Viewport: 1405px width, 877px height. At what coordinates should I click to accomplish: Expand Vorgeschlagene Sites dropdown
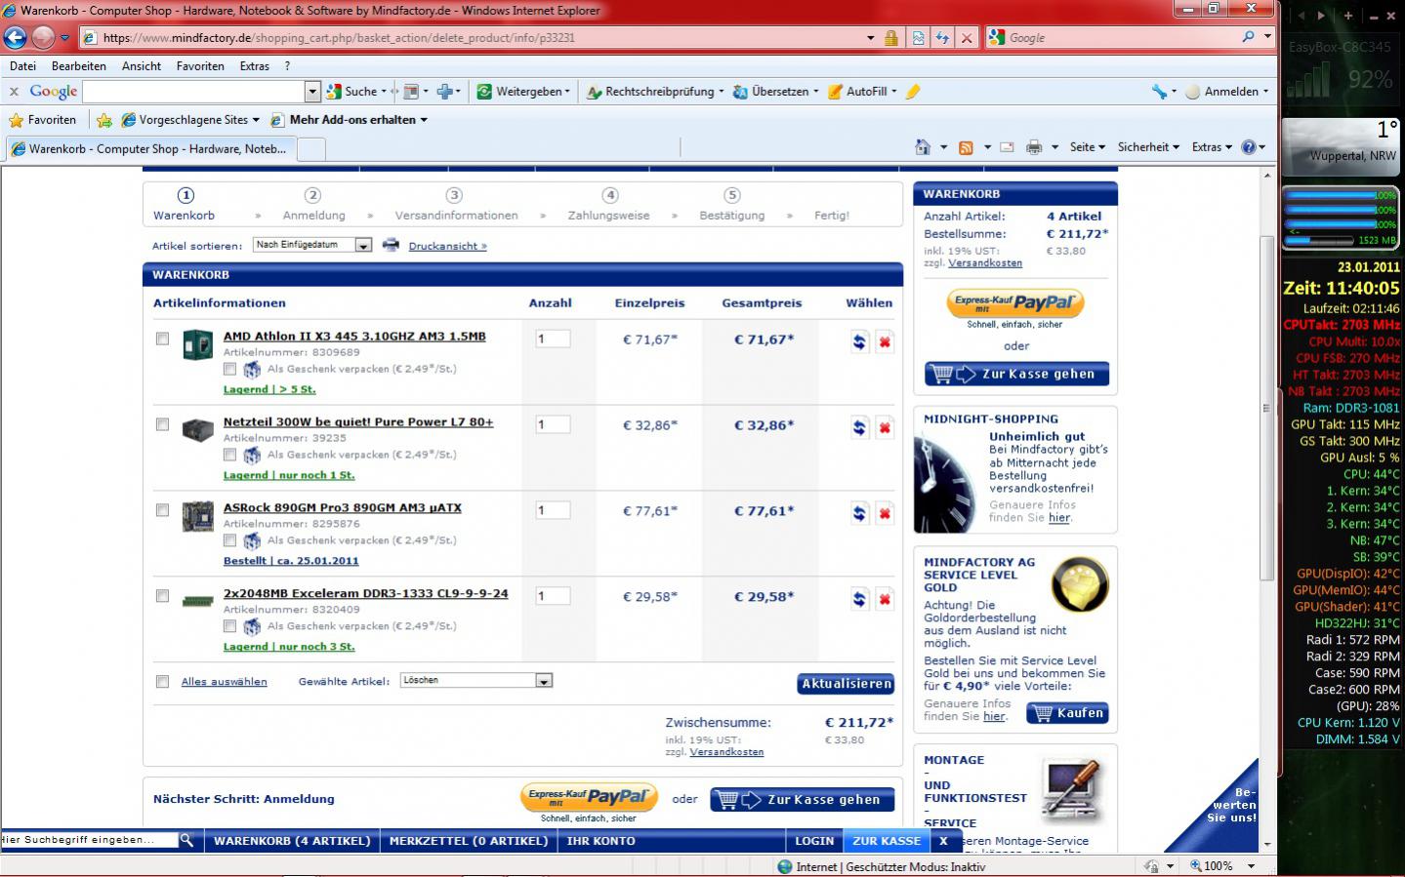pyautogui.click(x=256, y=120)
